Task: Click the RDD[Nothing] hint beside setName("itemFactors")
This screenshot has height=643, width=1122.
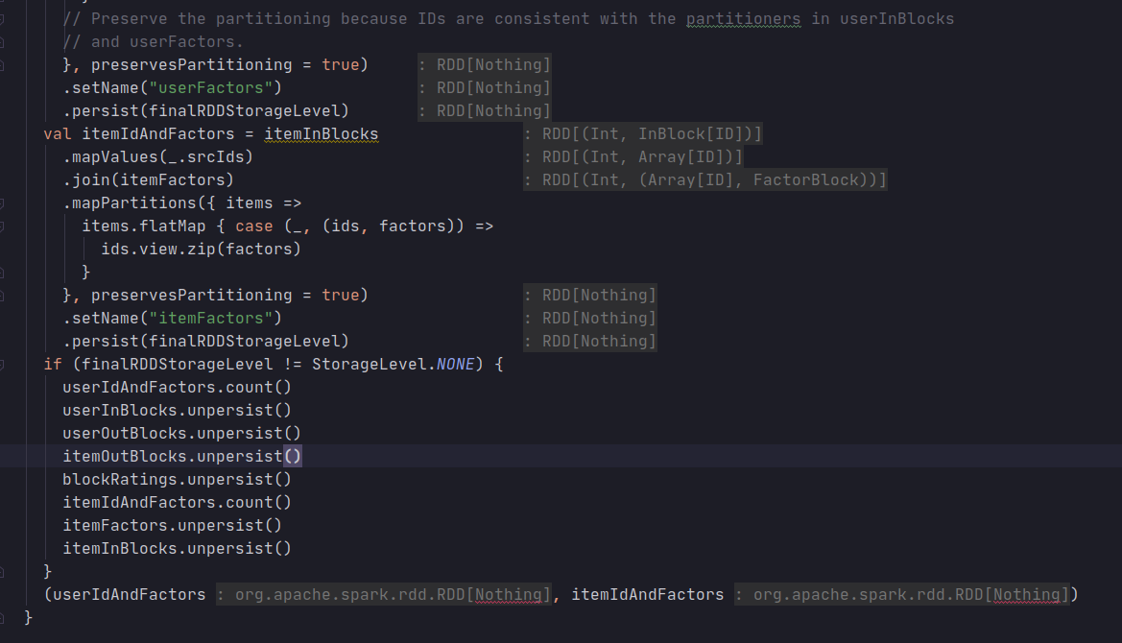Action: (x=590, y=319)
